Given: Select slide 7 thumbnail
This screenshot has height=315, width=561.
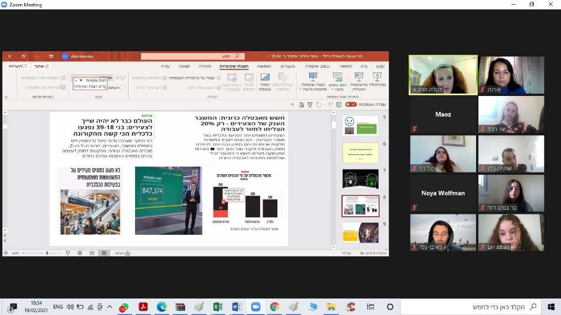Looking at the screenshot, I should 360,179.
